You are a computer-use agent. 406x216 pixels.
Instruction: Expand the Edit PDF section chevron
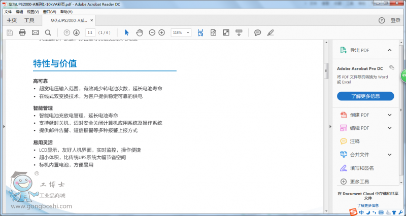pyautogui.click(x=390, y=128)
